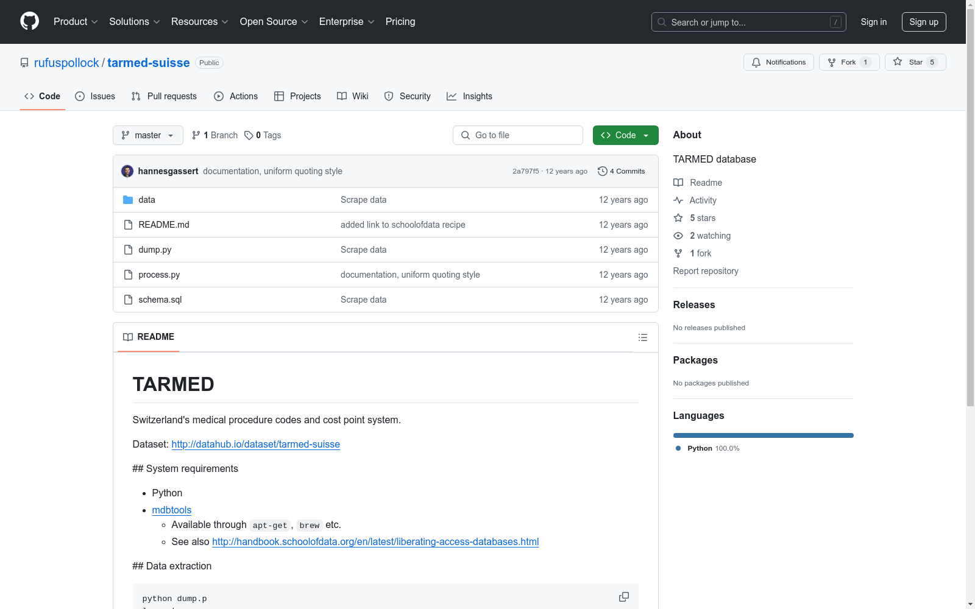Viewport: 975px width, 609px height.
Task: Open the Releases heading link
Action: (694, 304)
